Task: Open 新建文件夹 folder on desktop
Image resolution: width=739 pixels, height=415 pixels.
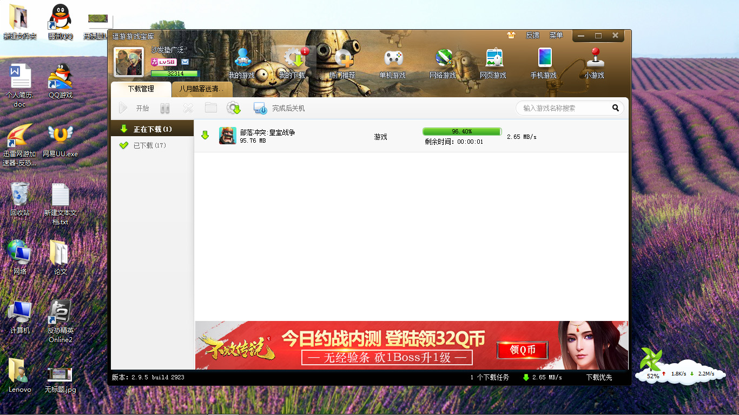Action: [20, 22]
